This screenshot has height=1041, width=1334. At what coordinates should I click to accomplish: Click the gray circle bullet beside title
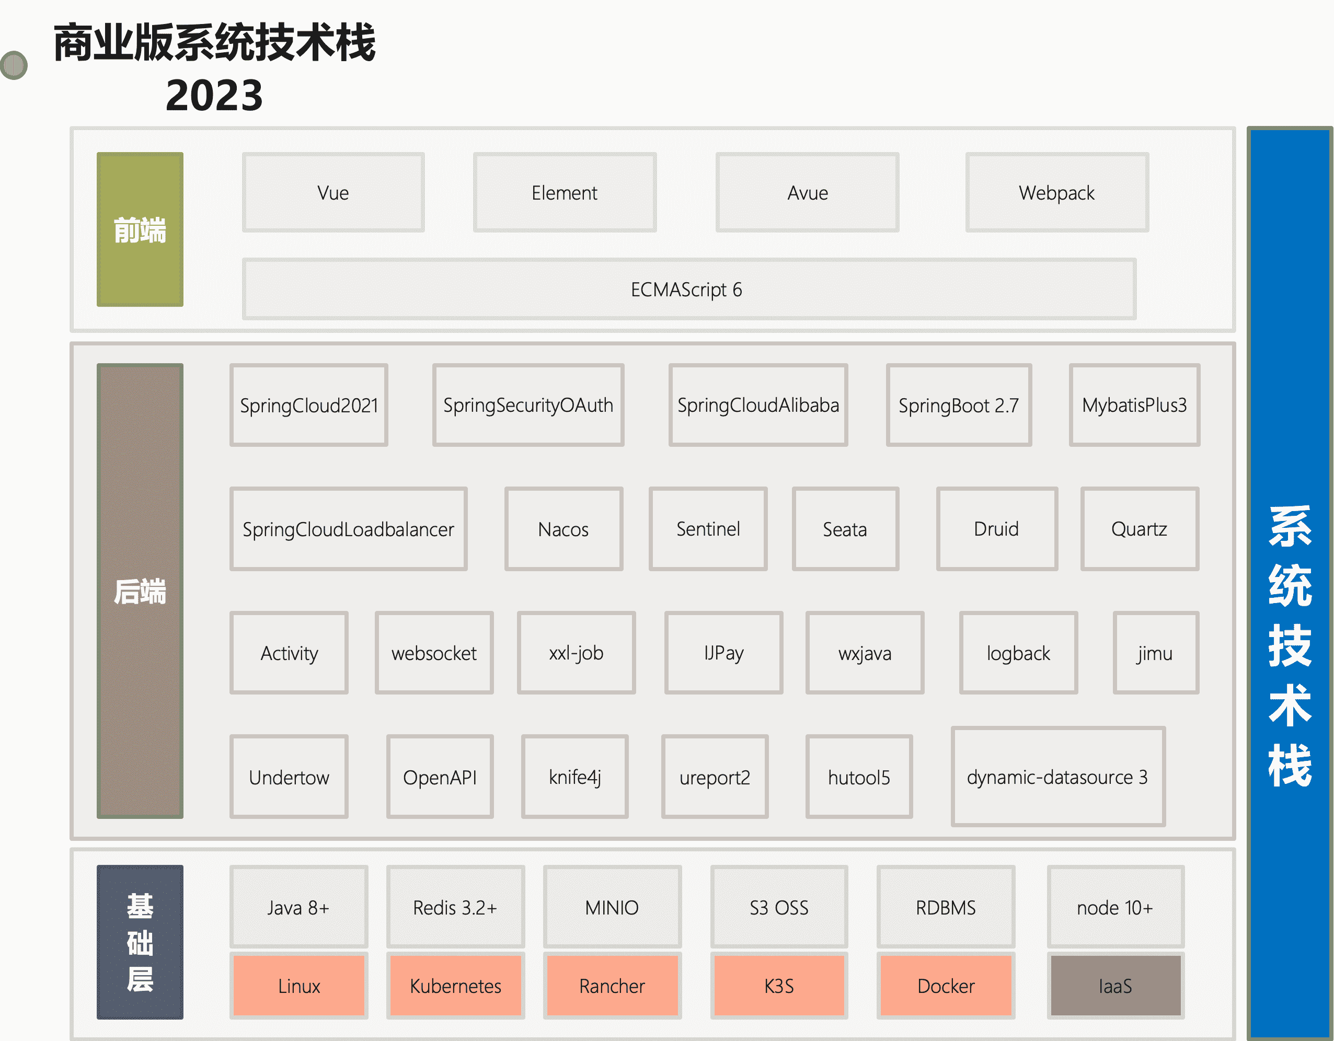(x=14, y=65)
